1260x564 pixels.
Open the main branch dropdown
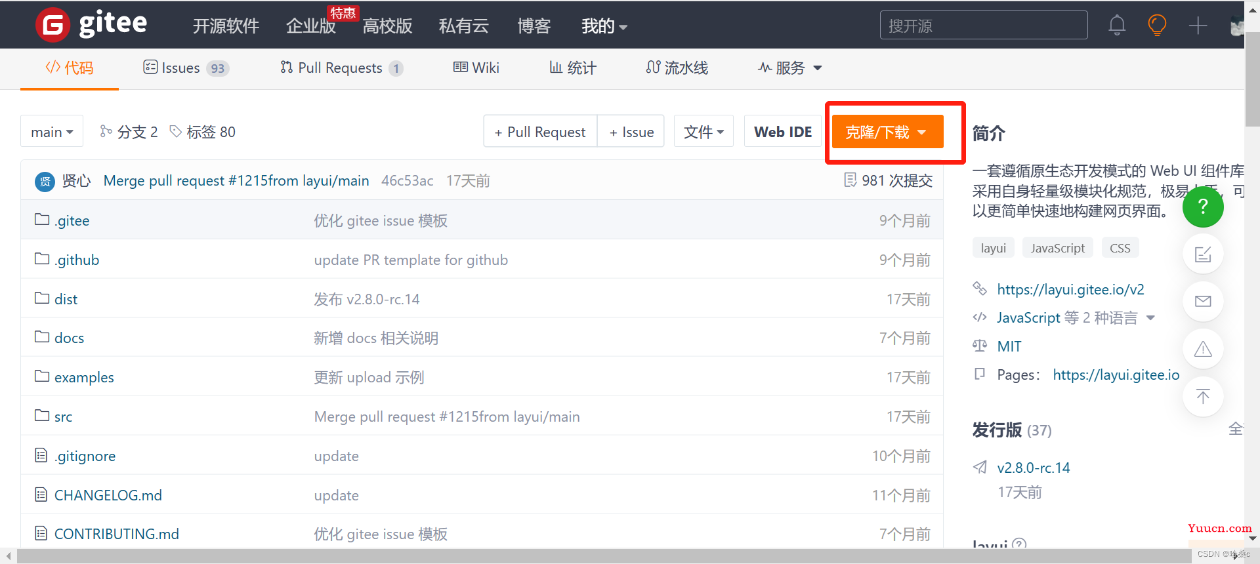click(52, 132)
